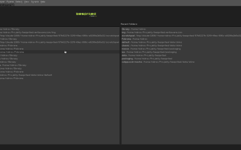Open recent folder default under data/skins
This screenshot has width=241, height=150.
181,42
